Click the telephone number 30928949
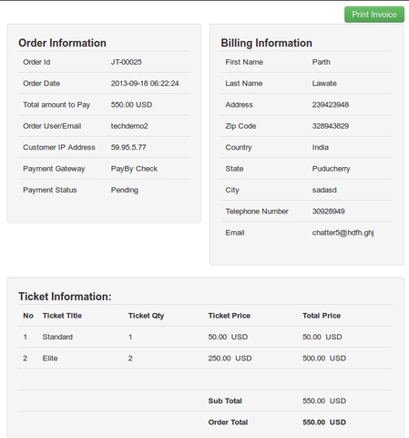This screenshot has width=409, height=438. point(328,212)
